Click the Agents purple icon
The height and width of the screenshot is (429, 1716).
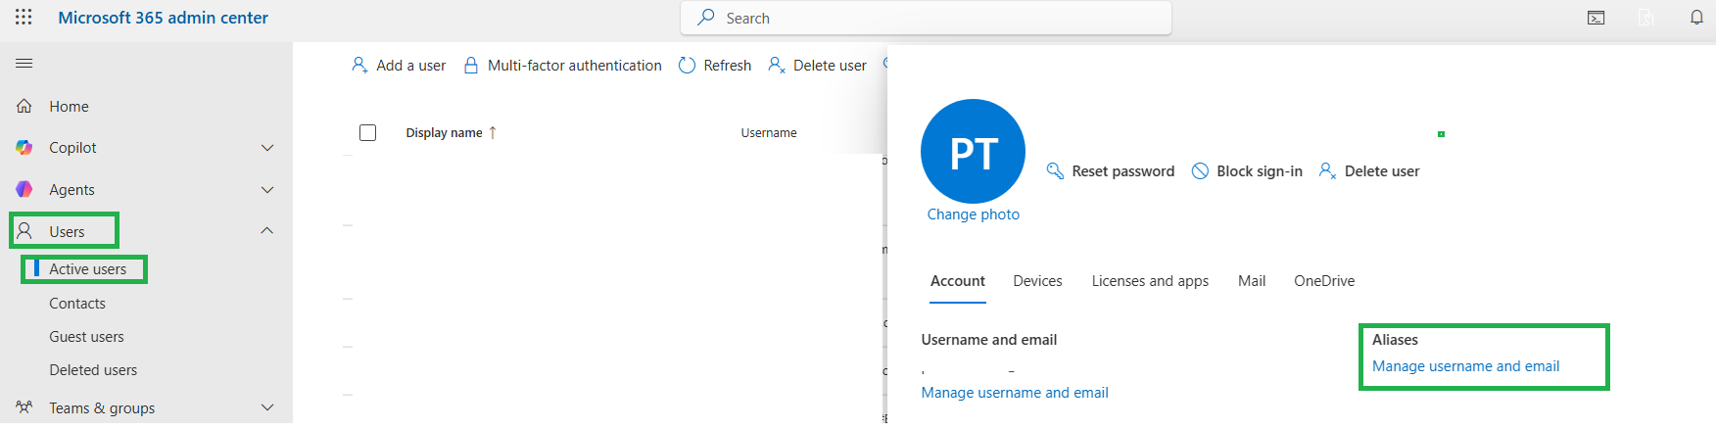(24, 189)
